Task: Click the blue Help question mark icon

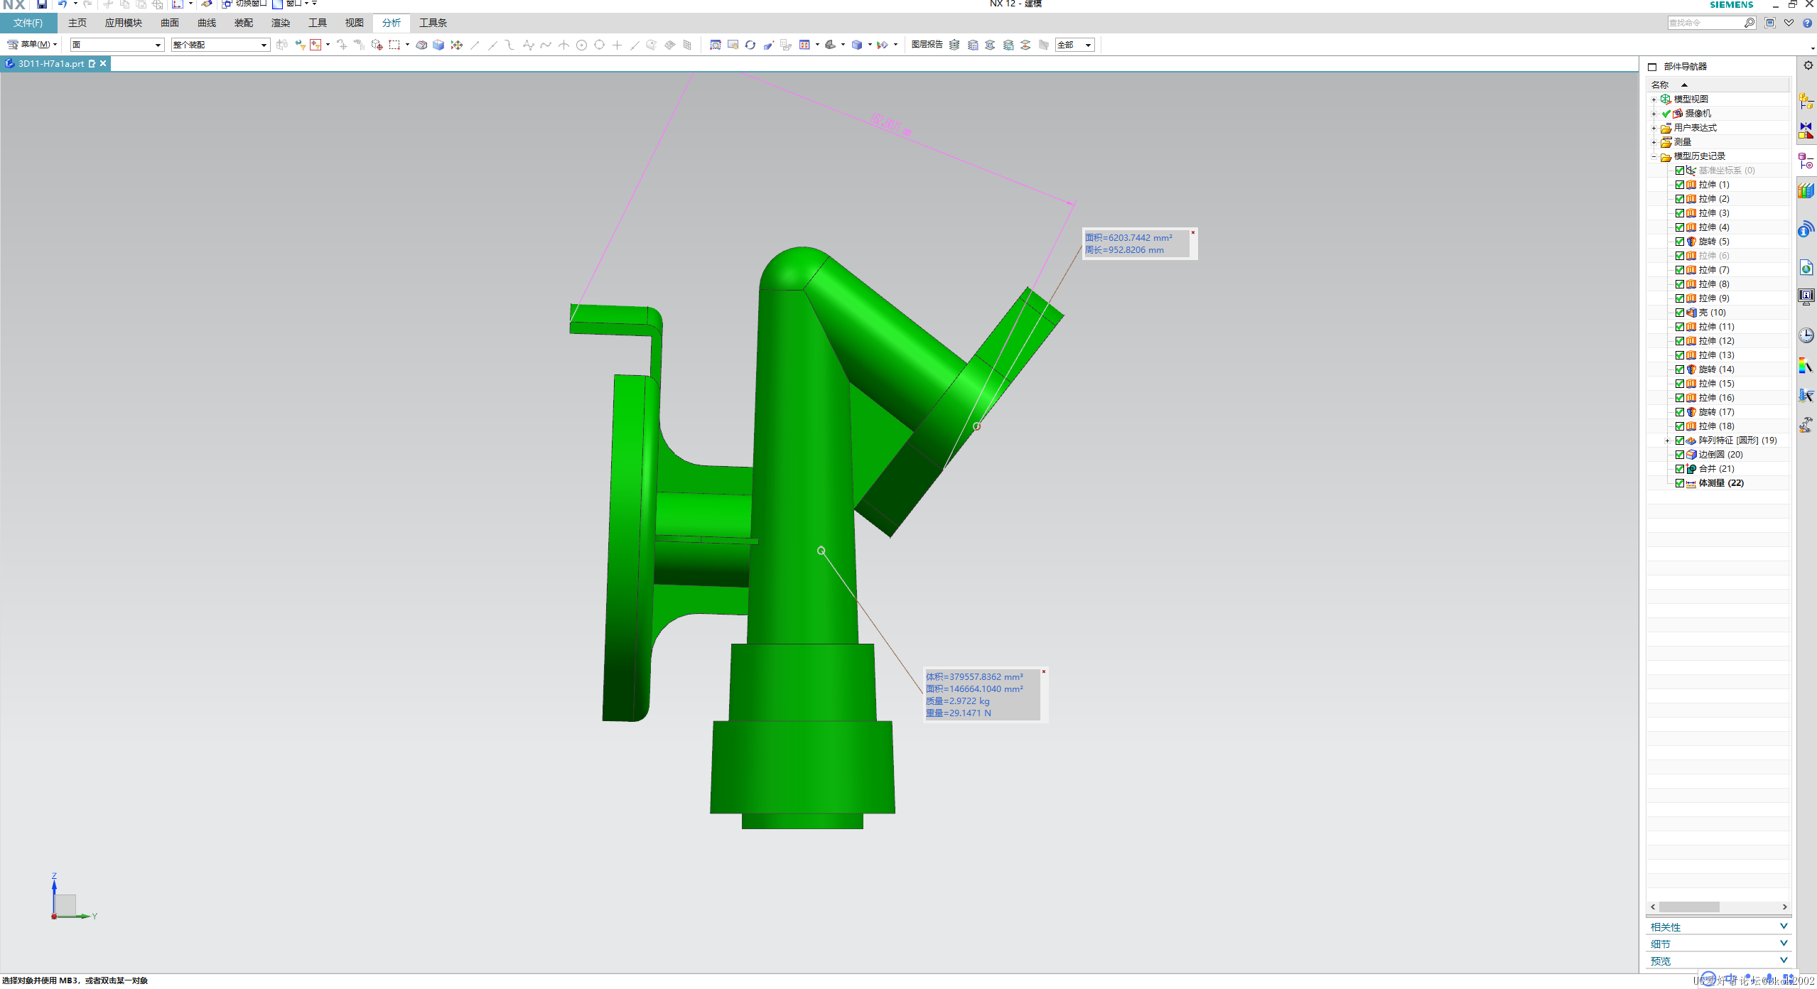Action: [x=1807, y=23]
